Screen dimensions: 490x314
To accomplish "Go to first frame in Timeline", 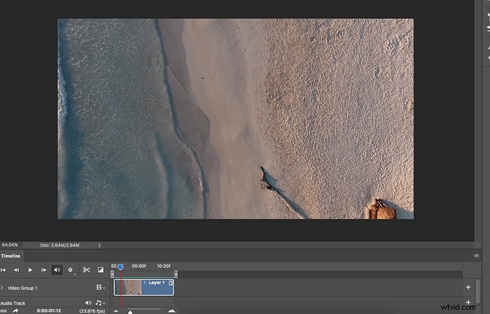I will [x=3, y=270].
